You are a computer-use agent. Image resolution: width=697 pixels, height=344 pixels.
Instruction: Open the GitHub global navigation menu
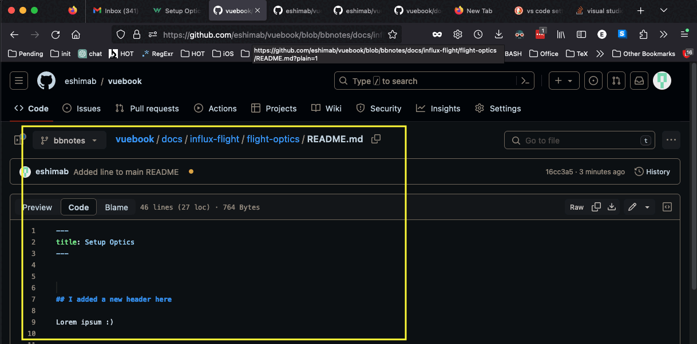point(19,81)
